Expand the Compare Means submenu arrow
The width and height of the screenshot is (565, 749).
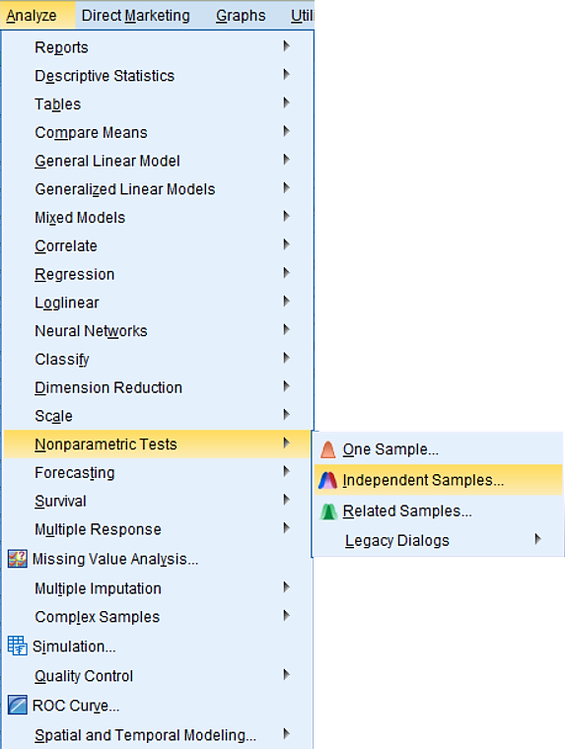click(x=286, y=131)
